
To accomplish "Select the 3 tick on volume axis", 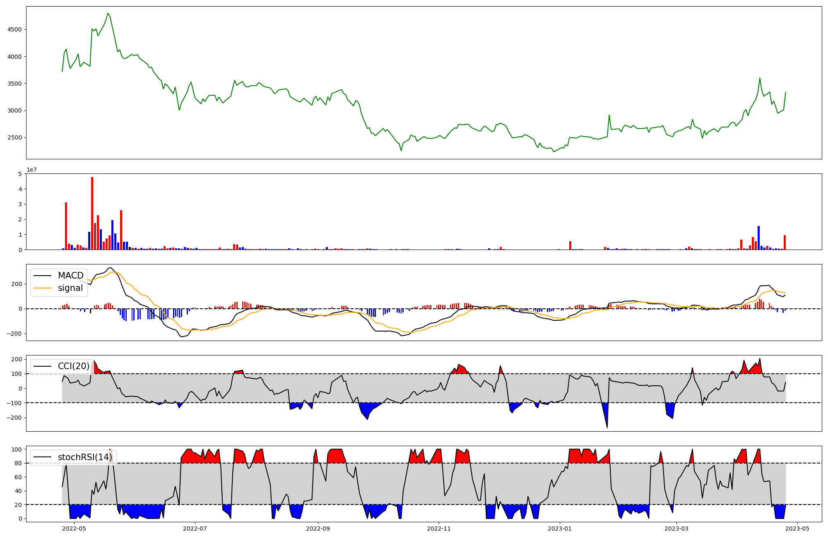I will coord(20,204).
